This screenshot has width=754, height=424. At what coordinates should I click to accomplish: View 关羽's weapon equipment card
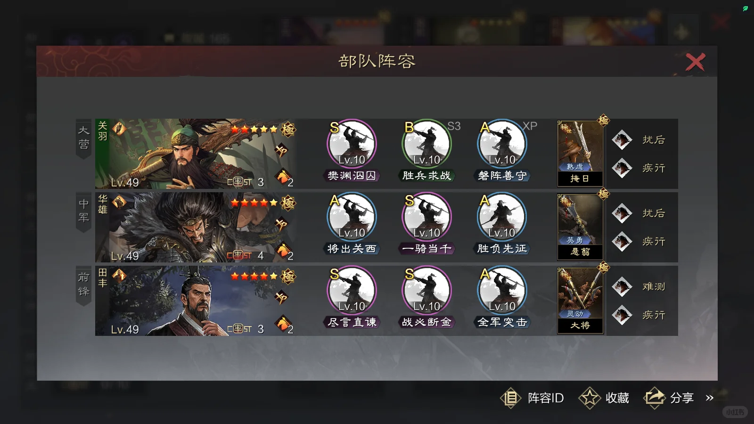pyautogui.click(x=580, y=153)
